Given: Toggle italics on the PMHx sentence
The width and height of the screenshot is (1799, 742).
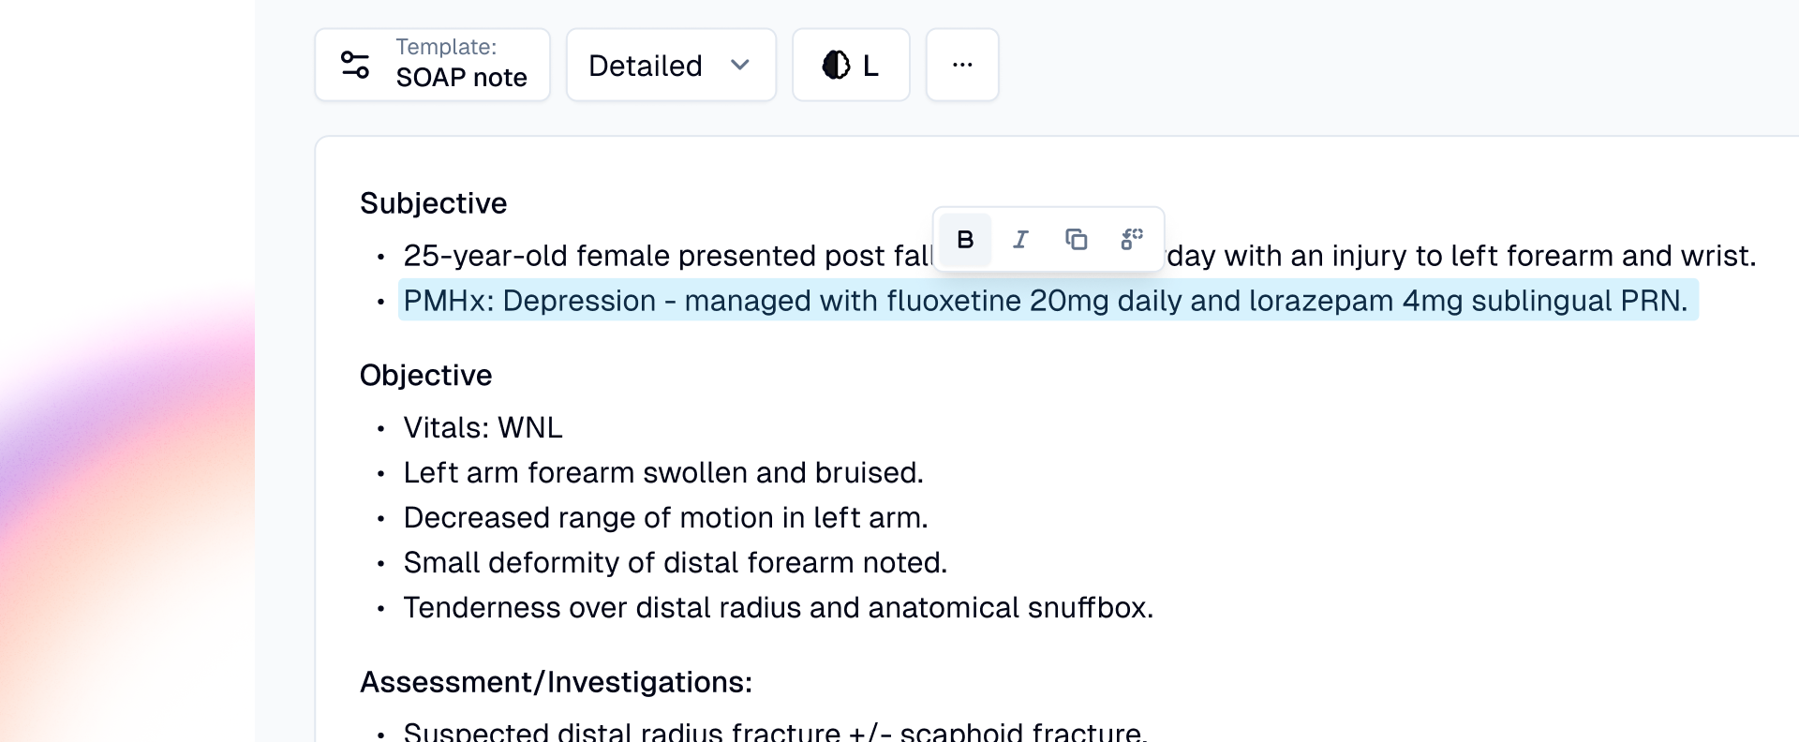Looking at the screenshot, I should tap(1020, 239).
